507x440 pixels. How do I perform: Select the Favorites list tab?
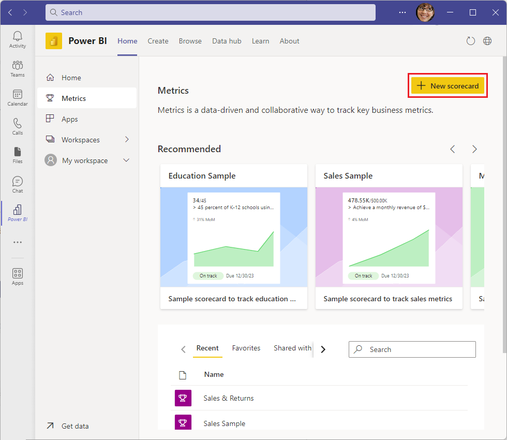[246, 348]
